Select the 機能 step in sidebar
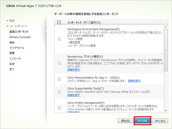 (x=12, y=42)
